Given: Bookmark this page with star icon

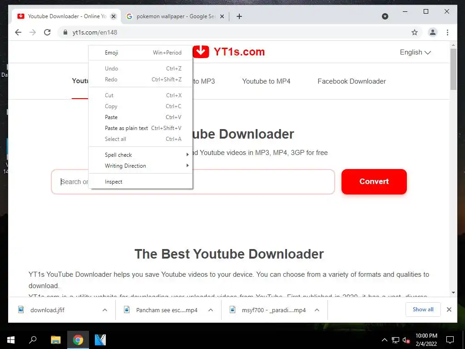Looking at the screenshot, I should coord(415,32).
